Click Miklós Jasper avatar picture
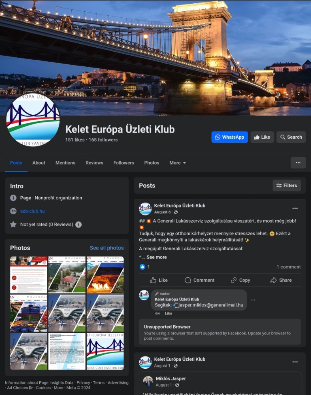This screenshot has width=311, height=395. pos(148,381)
